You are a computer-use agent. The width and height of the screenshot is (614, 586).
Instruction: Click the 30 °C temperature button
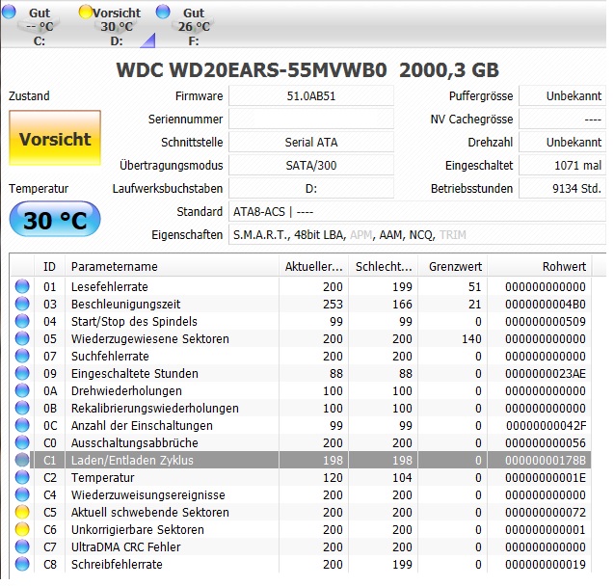tap(55, 219)
